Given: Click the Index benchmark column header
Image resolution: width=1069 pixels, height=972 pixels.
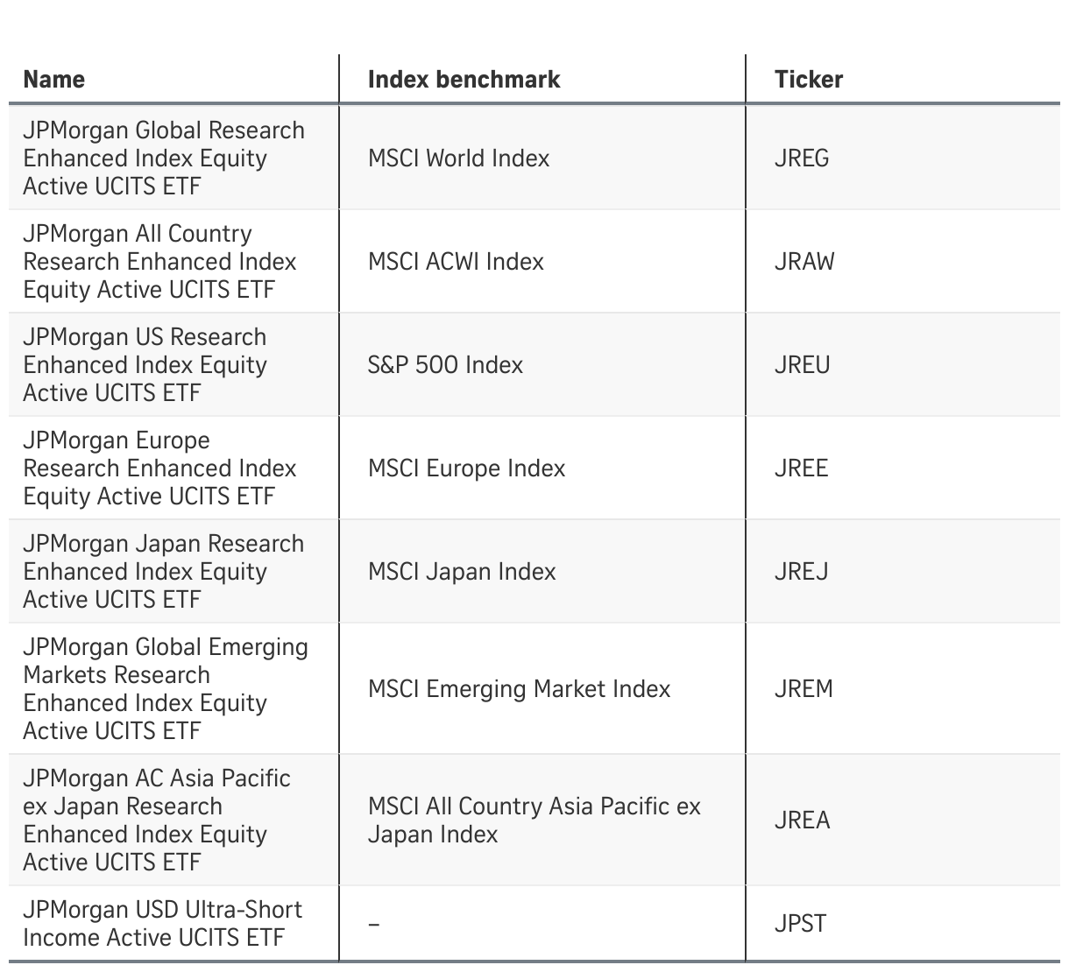Looking at the screenshot, I should pos(464,80).
